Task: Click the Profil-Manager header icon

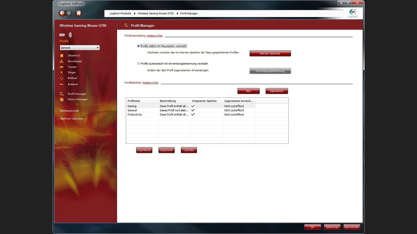Action: pos(126,25)
